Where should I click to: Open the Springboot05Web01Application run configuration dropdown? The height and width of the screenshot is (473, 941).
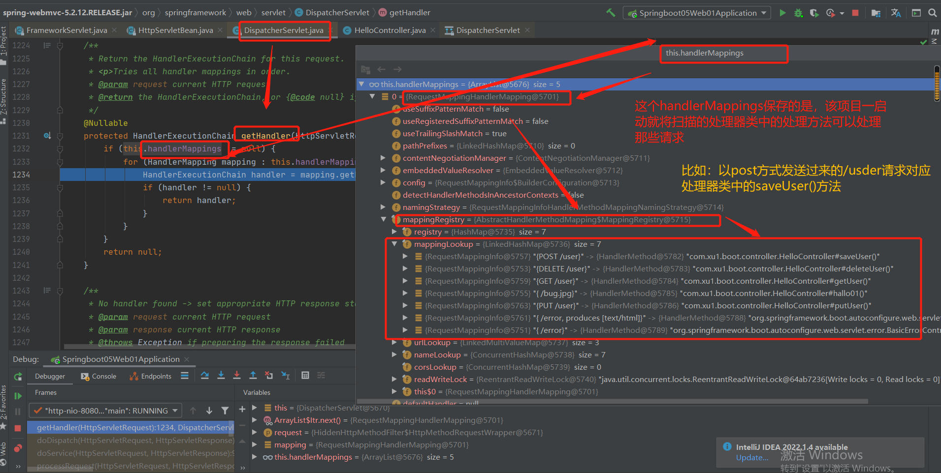pyautogui.click(x=697, y=13)
